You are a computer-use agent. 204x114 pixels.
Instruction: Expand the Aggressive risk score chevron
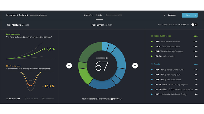(121, 99)
